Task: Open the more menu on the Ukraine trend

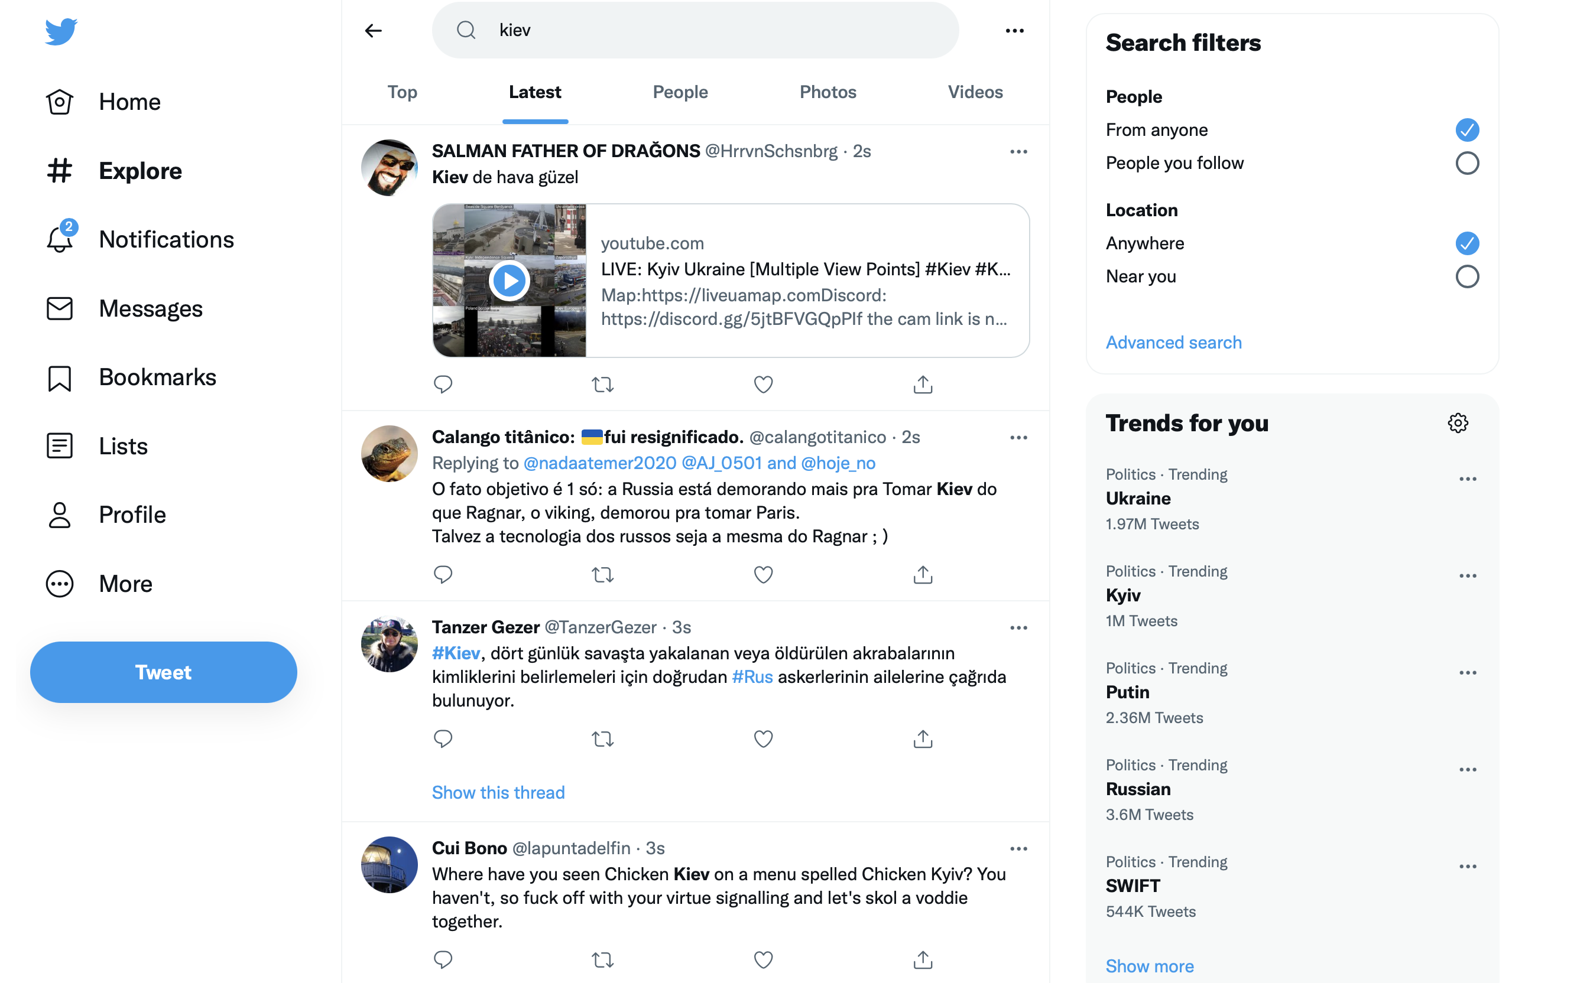Action: (1468, 479)
